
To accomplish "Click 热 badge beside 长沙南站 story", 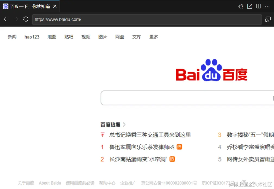I will click(172, 159).
